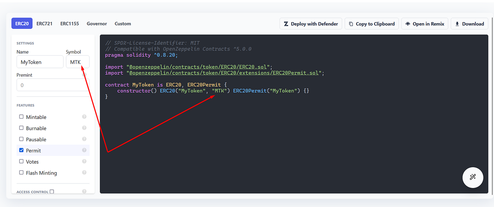The height and width of the screenshot is (207, 494).
Task: Click the constructor() line in code
Action: [x=213, y=91]
